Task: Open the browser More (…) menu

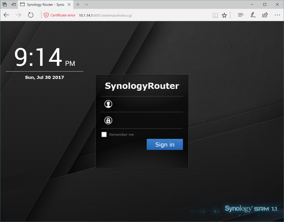Action: pos(277,15)
